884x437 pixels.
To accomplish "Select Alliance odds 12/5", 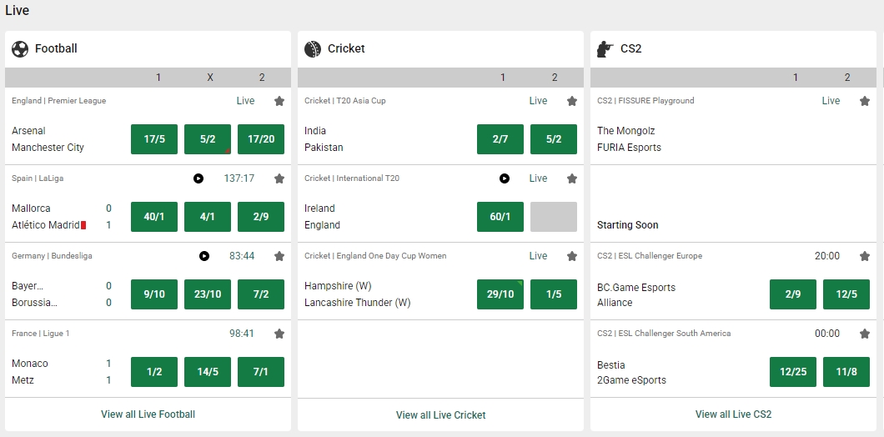I will pos(846,294).
